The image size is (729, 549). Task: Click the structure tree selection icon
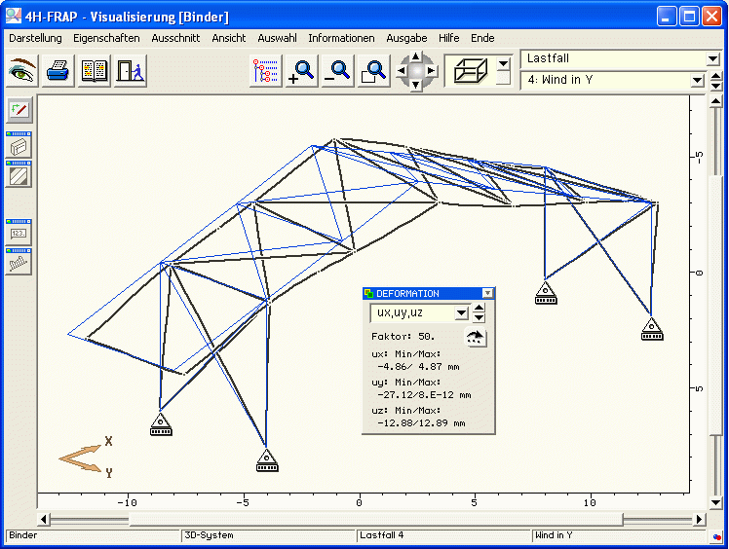pos(265,71)
